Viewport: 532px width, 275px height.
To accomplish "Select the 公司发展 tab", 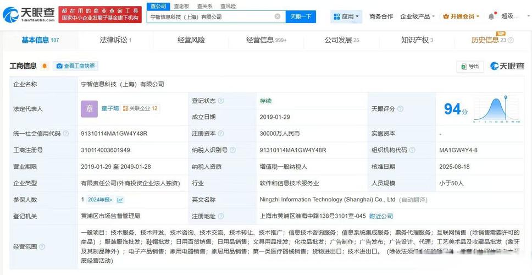I will coord(342,40).
